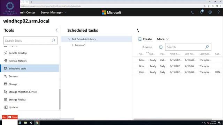Image resolution: width=223 pixels, height=125 pixels.
Task: Click the Services gears icon
Action: tap(6, 76)
